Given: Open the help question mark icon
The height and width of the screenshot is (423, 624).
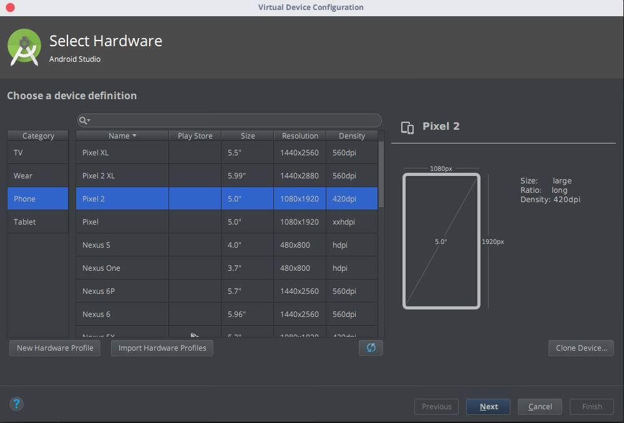Looking at the screenshot, I should [x=16, y=404].
